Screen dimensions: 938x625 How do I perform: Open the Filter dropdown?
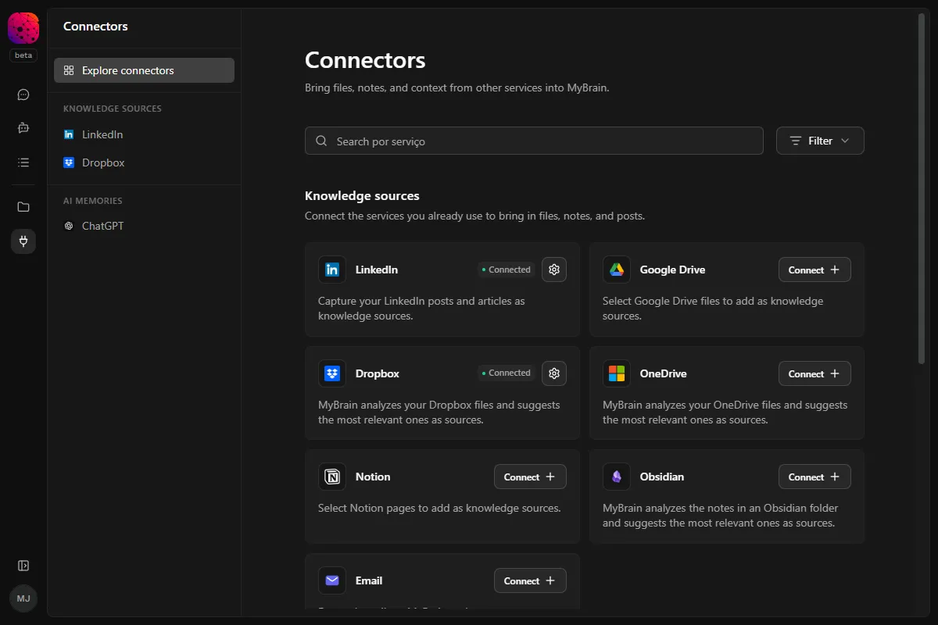[x=820, y=141]
